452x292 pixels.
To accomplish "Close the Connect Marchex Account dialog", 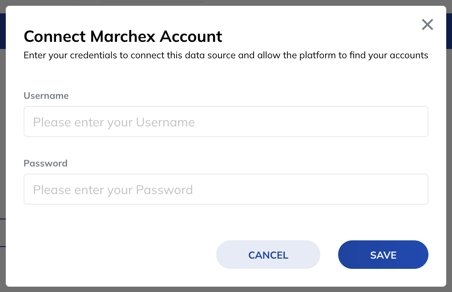I will [427, 25].
